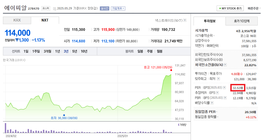
Task: Show the 일봉 candlestick chart
Action: tap(140, 51)
